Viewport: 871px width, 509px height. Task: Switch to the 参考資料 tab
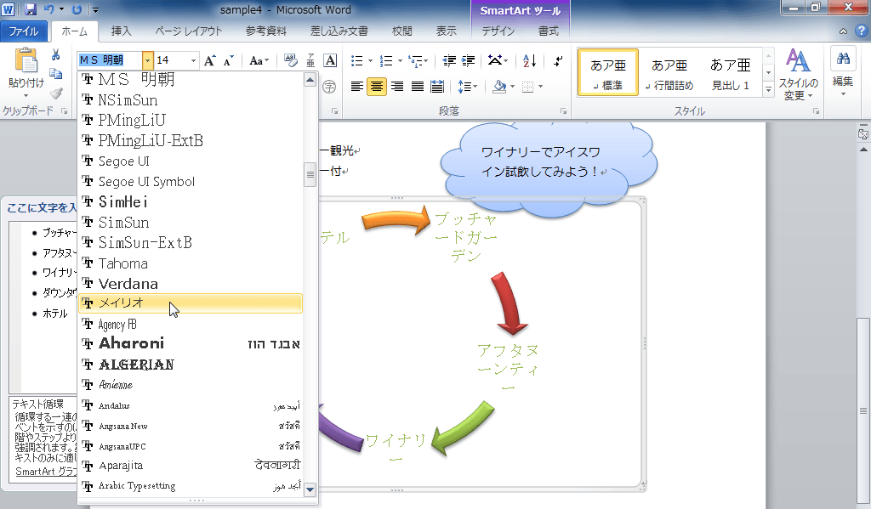(x=266, y=31)
